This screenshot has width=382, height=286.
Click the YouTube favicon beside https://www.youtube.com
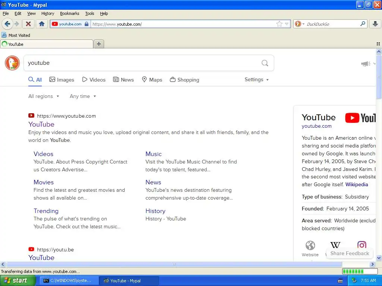(x=31, y=115)
